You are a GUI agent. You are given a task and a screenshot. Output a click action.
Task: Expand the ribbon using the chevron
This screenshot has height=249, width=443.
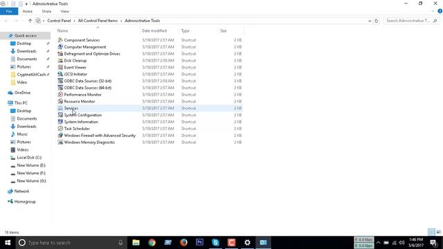tap(433, 11)
